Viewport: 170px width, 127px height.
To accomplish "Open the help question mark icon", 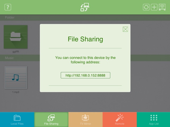I will (8, 7).
